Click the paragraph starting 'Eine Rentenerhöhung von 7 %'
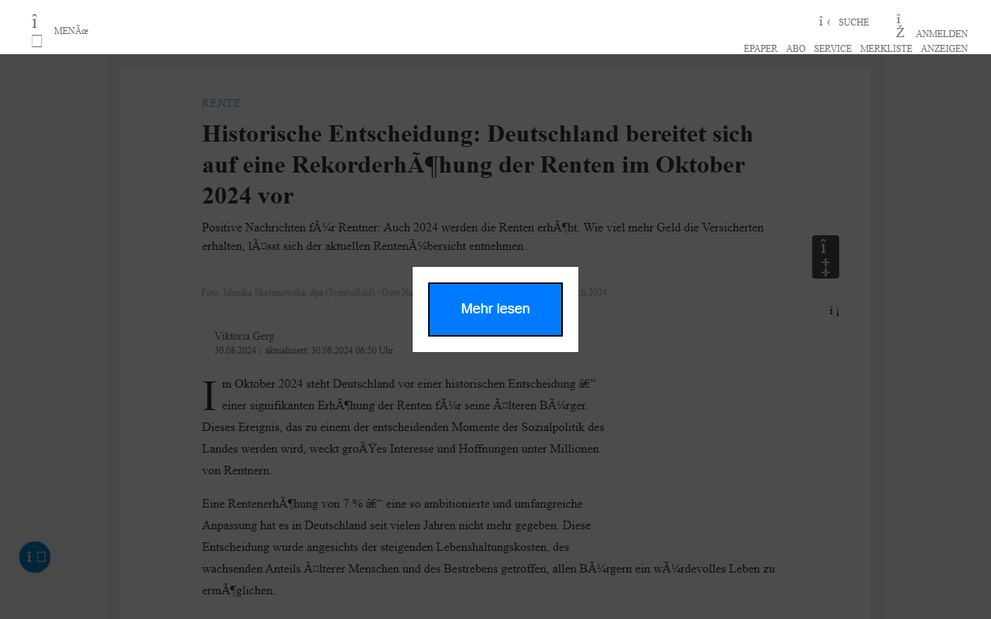Viewport: 991px width, 619px height. pyautogui.click(x=489, y=547)
